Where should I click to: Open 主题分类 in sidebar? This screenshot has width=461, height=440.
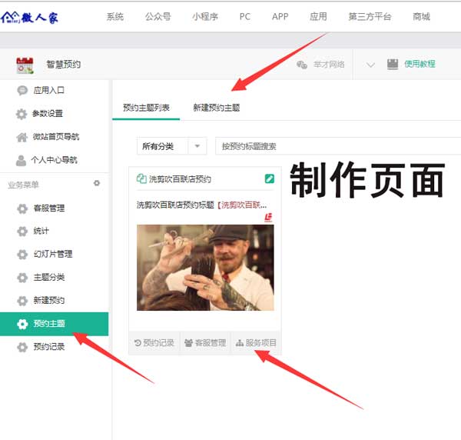(x=49, y=277)
